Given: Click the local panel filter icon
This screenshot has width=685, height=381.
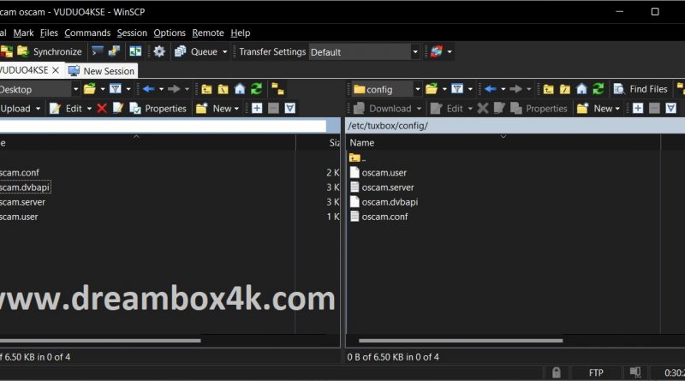Looking at the screenshot, I should 116,89.
